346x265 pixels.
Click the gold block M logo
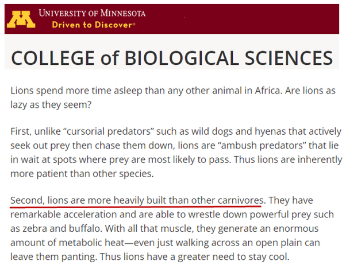21,20
